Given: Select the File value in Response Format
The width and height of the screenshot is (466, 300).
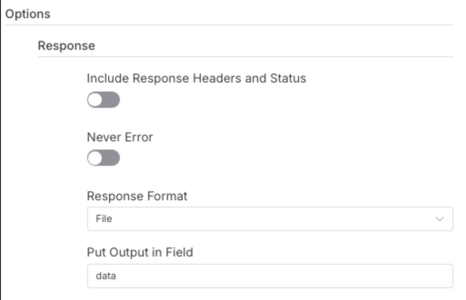Looking at the screenshot, I should pos(104,219).
